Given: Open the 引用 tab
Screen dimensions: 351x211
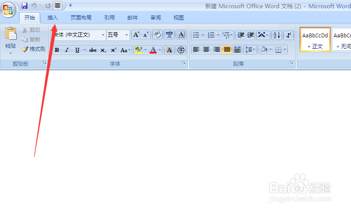Looking at the screenshot, I should coord(109,18).
